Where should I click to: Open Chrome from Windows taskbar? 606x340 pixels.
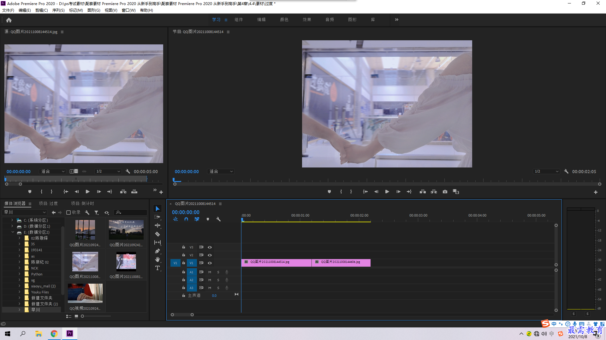54,334
